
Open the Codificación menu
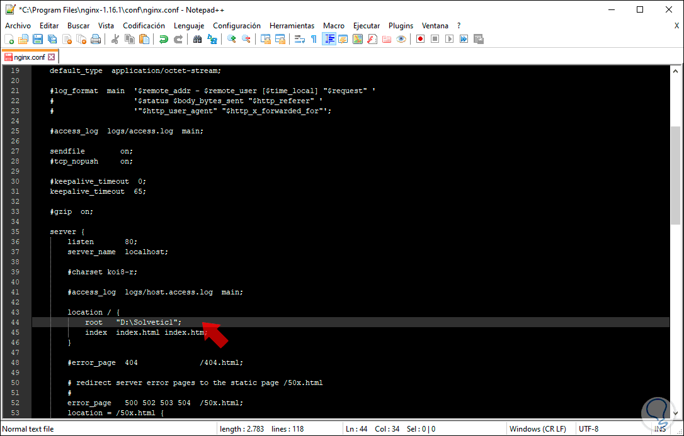tap(144, 26)
